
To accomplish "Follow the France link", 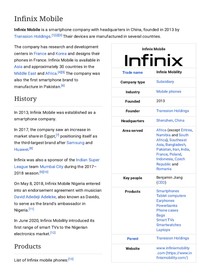I will coord(40,54).
